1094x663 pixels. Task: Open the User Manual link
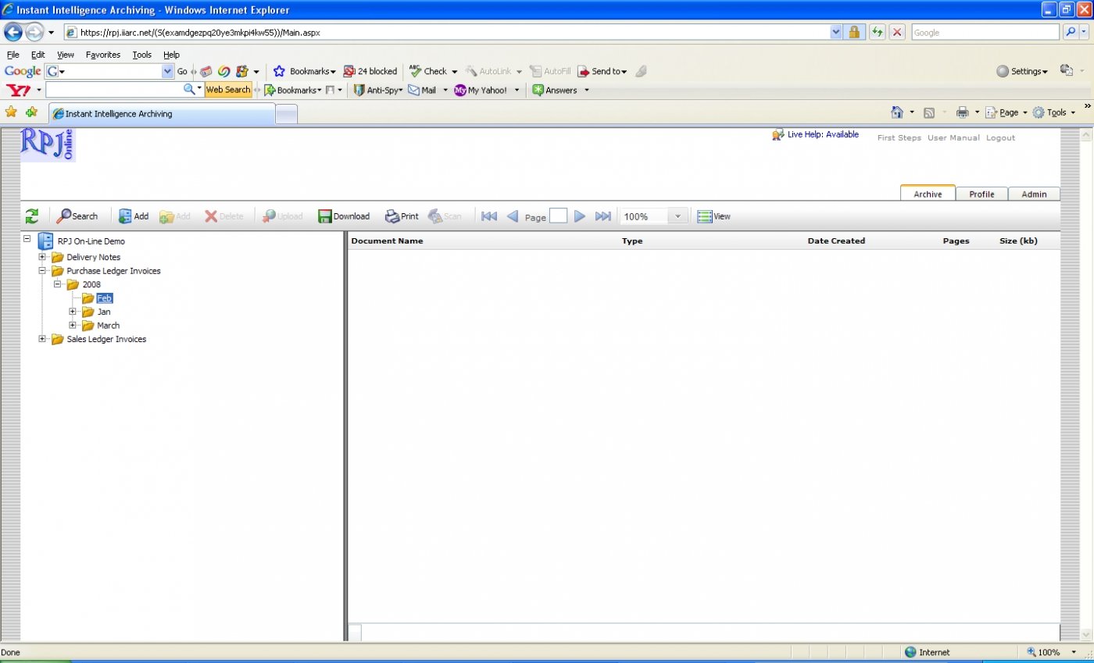click(953, 137)
